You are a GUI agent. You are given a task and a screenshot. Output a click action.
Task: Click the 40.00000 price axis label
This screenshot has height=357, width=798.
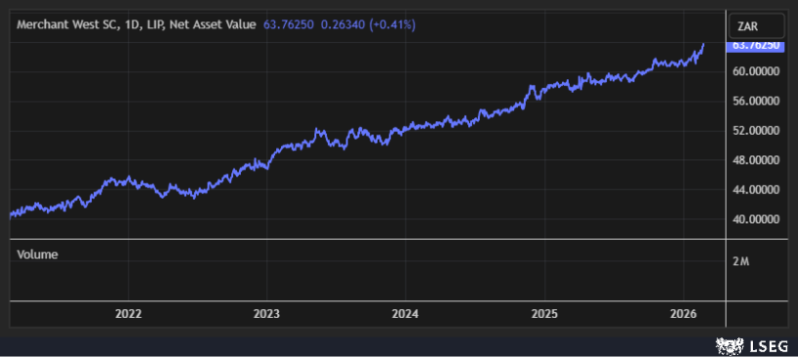[x=756, y=219]
